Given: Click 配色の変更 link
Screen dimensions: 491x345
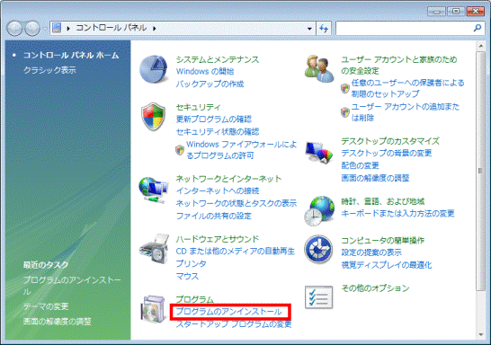Looking at the screenshot, I should coord(360,165).
